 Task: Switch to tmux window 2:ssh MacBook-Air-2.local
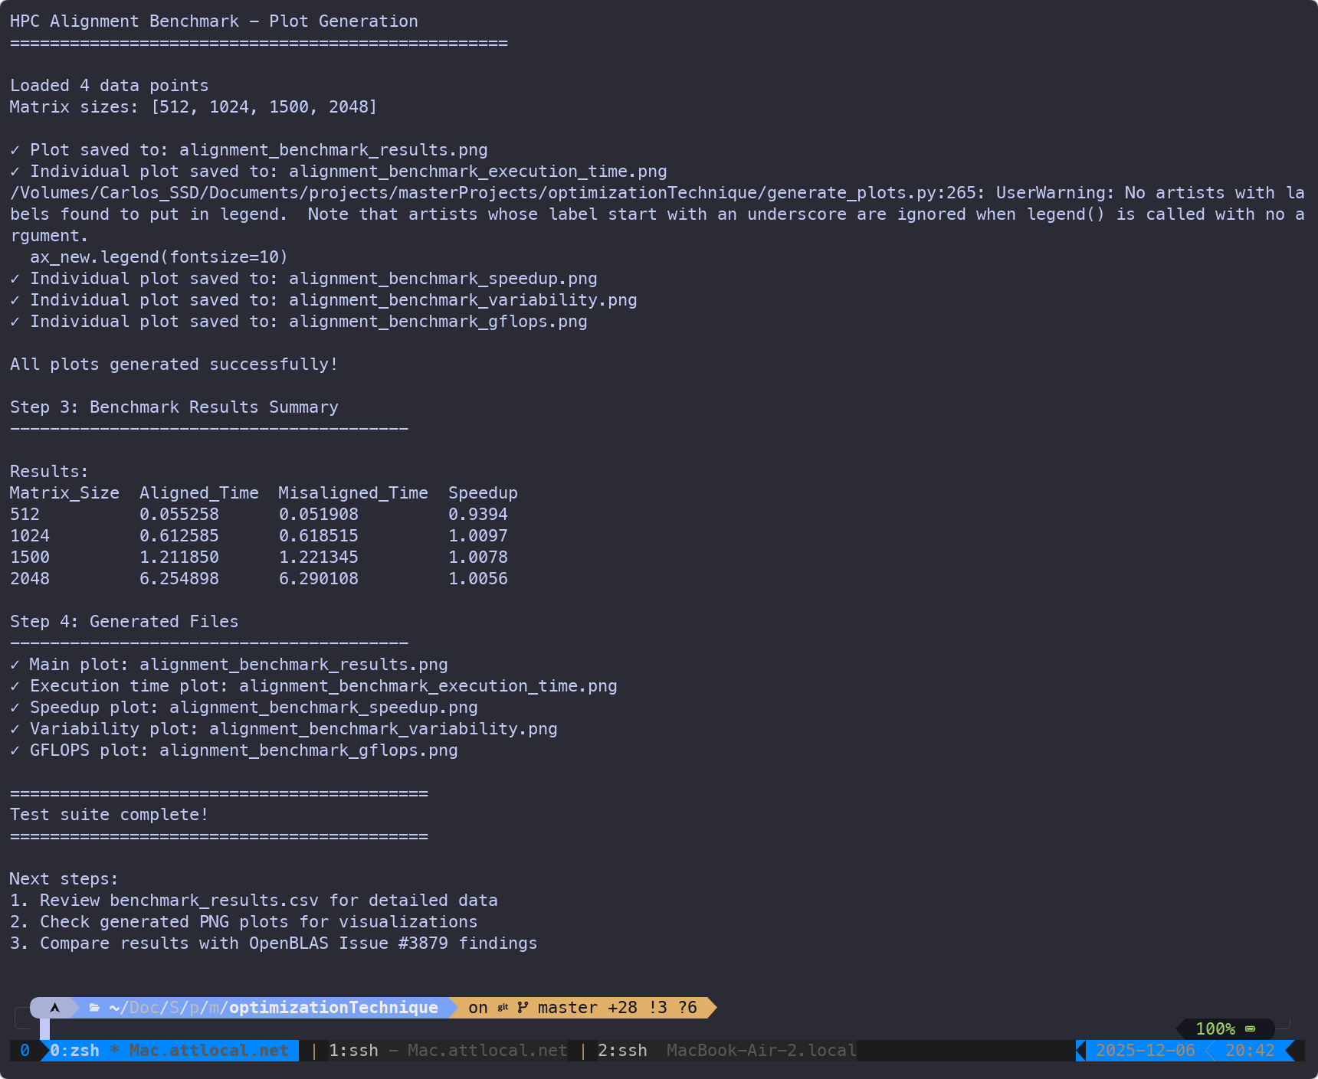point(726,1051)
